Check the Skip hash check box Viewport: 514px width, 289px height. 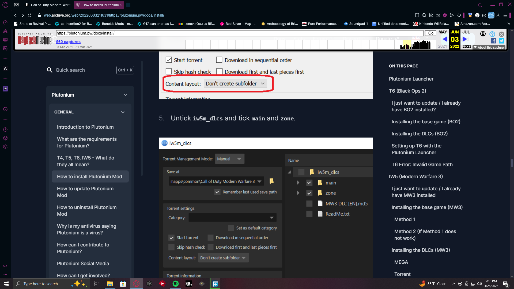coord(169,72)
